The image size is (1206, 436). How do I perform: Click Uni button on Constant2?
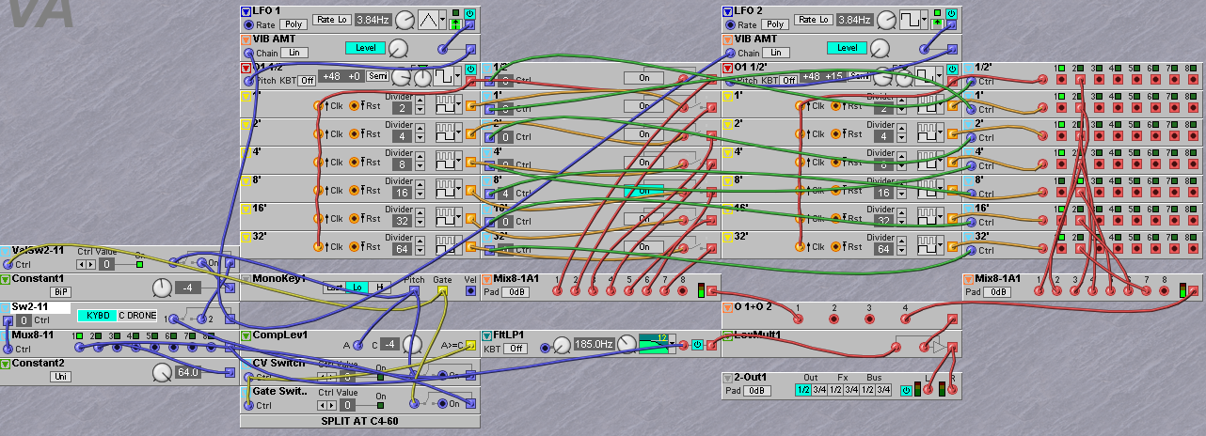(61, 376)
